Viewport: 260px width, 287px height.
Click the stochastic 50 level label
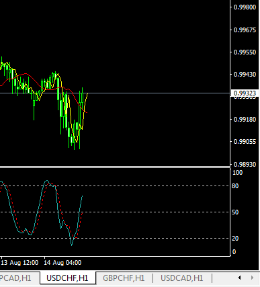[x=235, y=212]
